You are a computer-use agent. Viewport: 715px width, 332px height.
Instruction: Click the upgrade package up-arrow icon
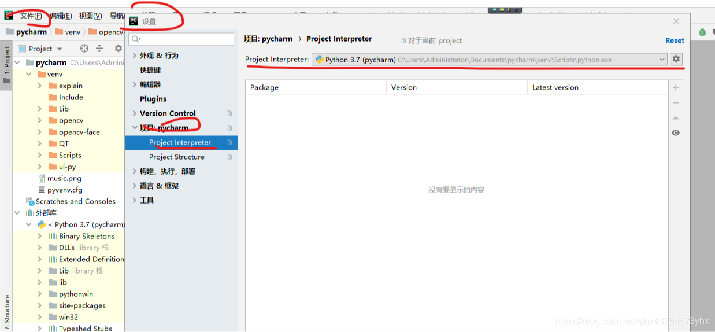(x=676, y=118)
